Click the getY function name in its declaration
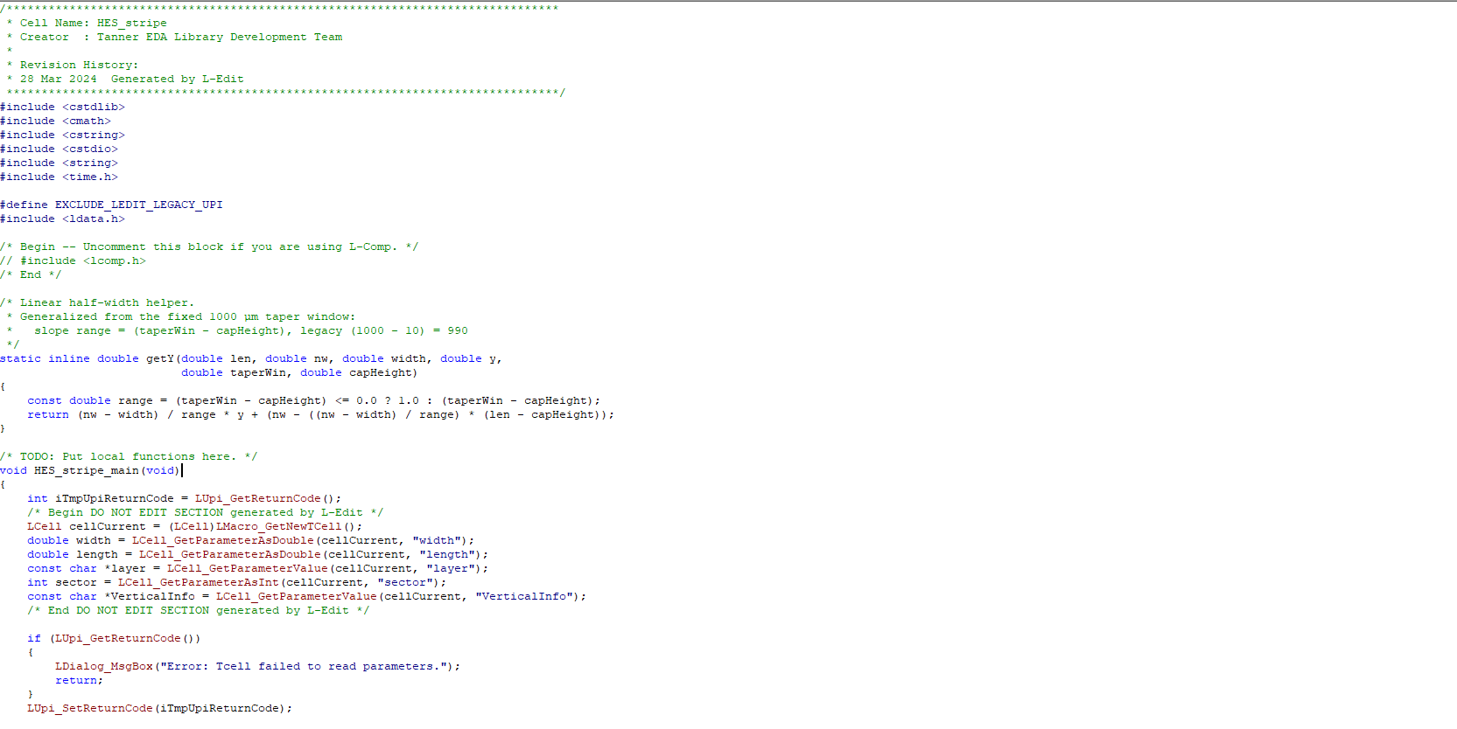This screenshot has width=1457, height=729. (x=160, y=358)
